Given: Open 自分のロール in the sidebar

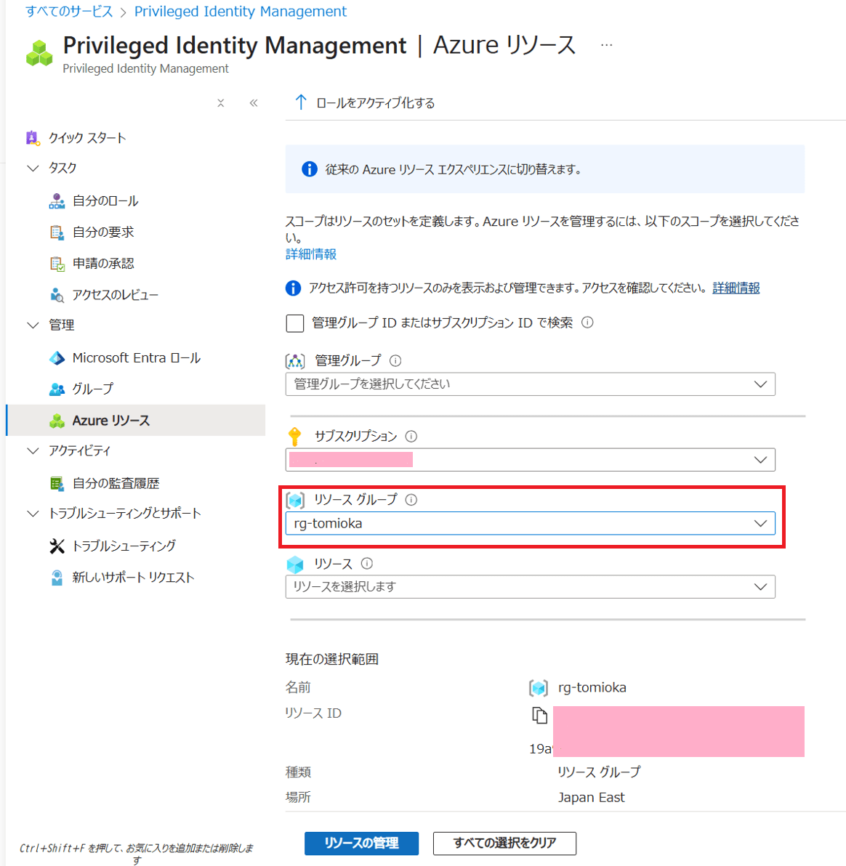Looking at the screenshot, I should [105, 201].
